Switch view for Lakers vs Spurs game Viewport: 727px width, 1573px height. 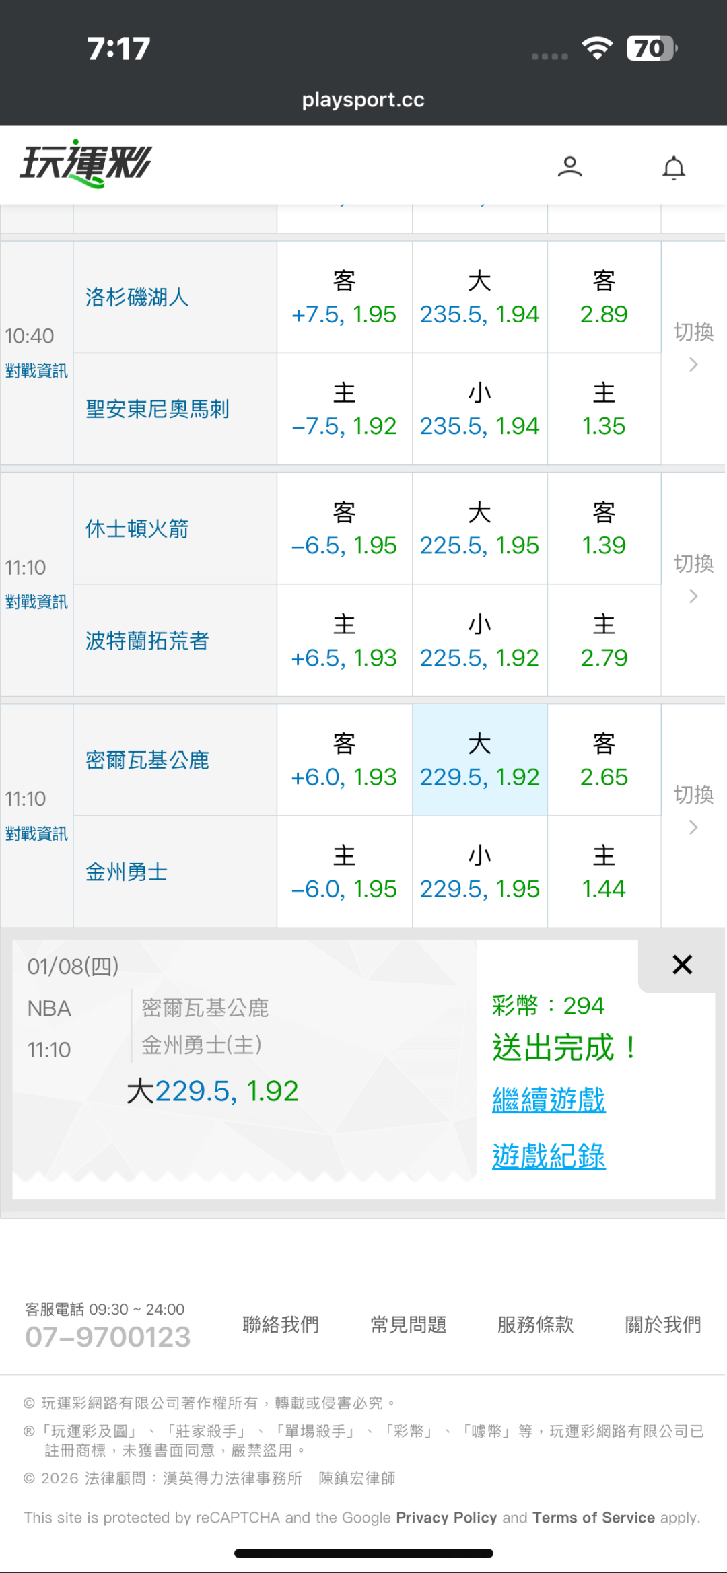pyautogui.click(x=693, y=346)
